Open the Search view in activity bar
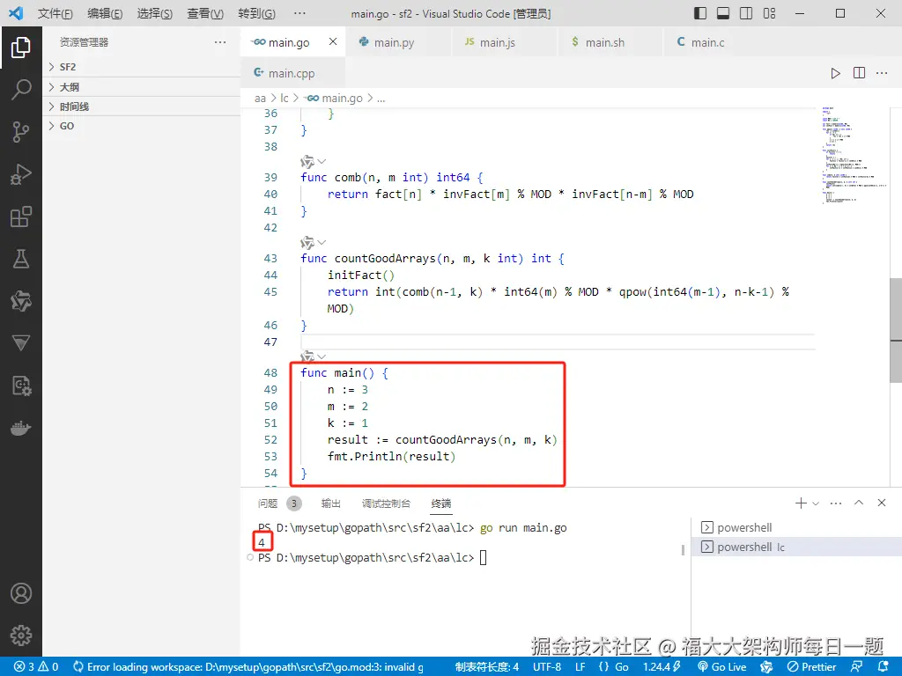Image resolution: width=902 pixels, height=676 pixels. 21,90
